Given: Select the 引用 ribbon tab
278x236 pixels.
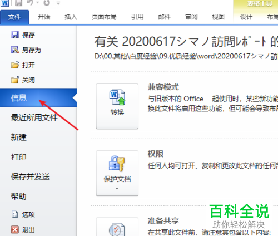Looking at the screenshot, I should (137, 17).
